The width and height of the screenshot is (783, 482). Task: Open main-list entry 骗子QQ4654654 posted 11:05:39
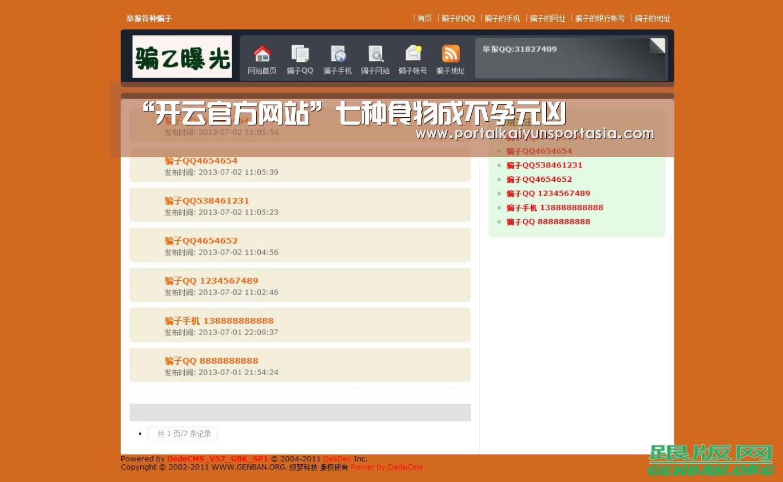coord(201,161)
